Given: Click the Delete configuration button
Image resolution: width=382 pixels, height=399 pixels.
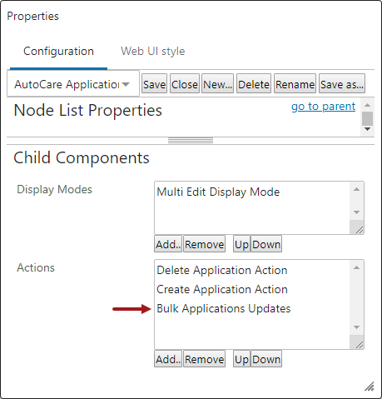Looking at the screenshot, I should pos(254,83).
